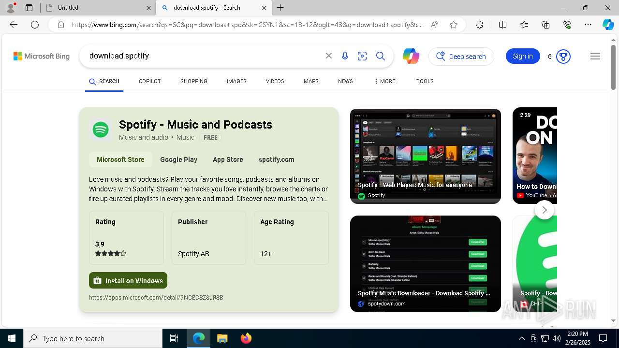Open the IMAGES search tab

pyautogui.click(x=236, y=81)
